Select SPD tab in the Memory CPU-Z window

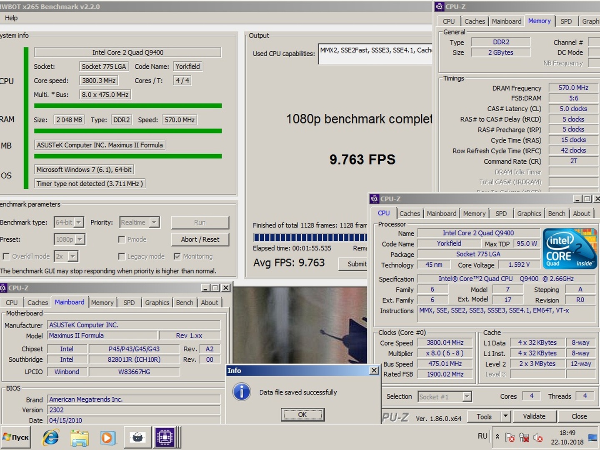[566, 21]
